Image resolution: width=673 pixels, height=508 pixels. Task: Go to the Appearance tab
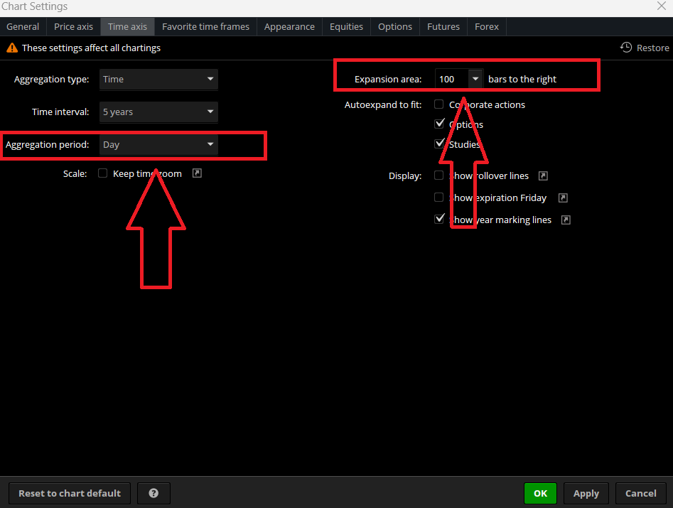pyautogui.click(x=289, y=27)
